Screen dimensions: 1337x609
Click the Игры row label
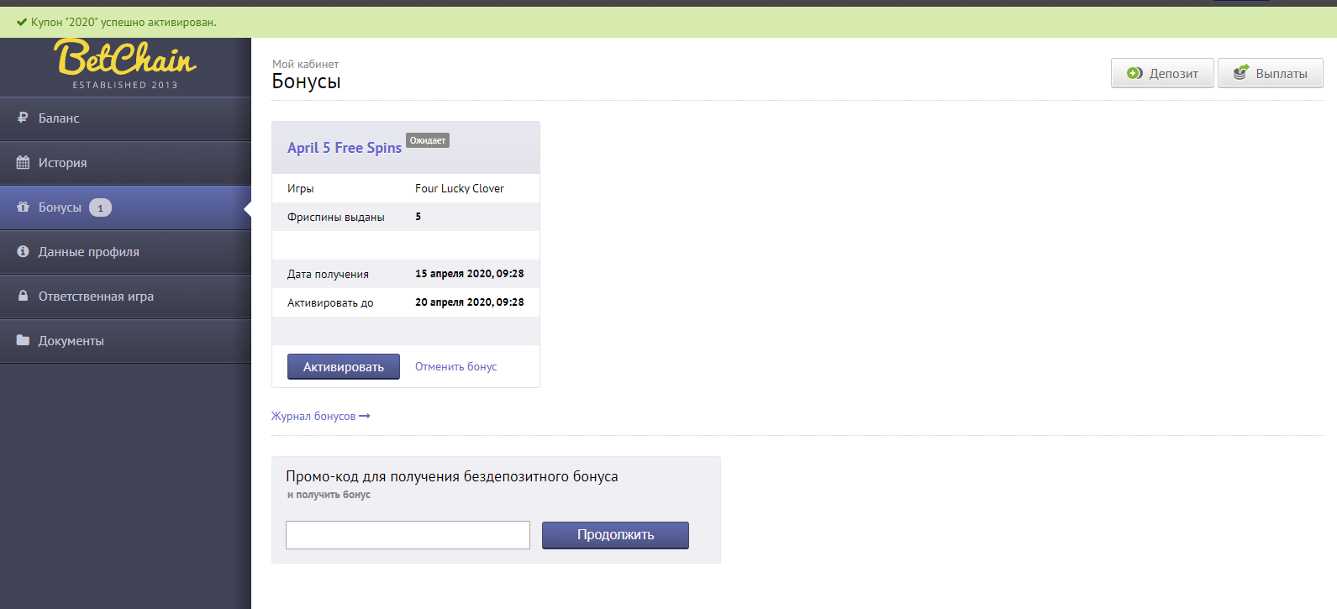point(301,188)
